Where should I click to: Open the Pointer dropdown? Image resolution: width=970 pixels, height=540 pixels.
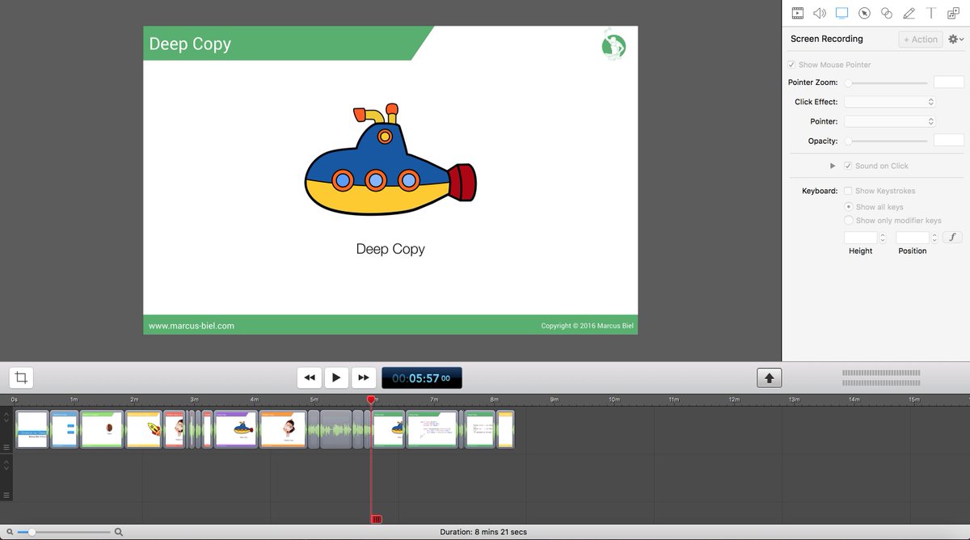point(889,121)
